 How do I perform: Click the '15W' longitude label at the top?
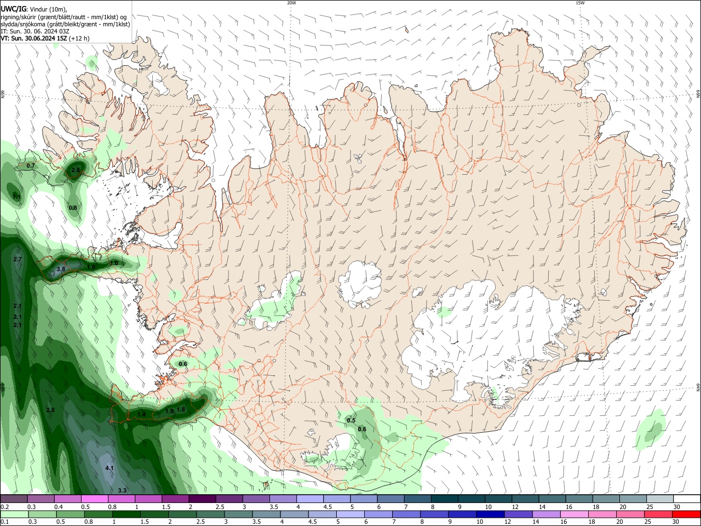580,3
